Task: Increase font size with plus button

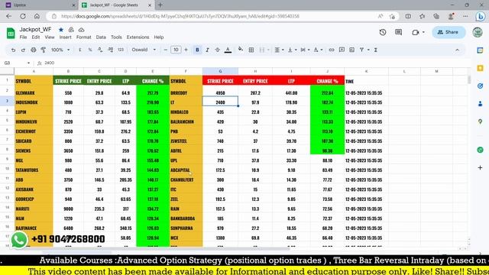Action: (186, 50)
